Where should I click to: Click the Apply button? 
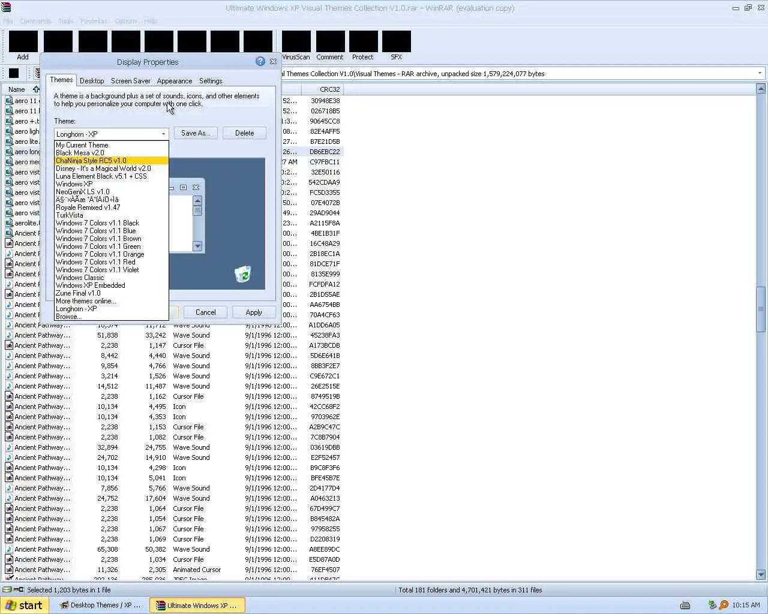(254, 312)
